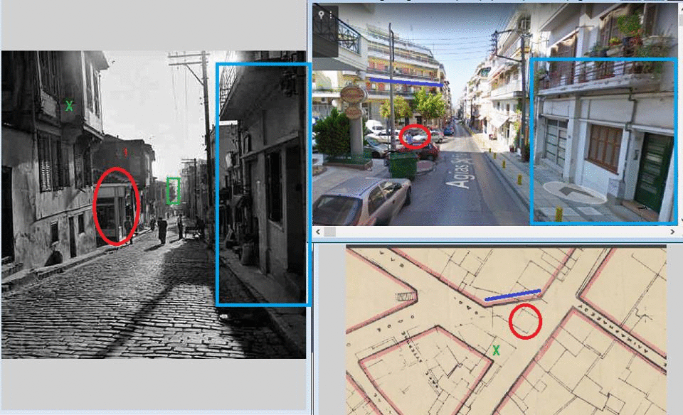Click the green X on the old photograph
This screenshot has height=415, width=683.
69,106
